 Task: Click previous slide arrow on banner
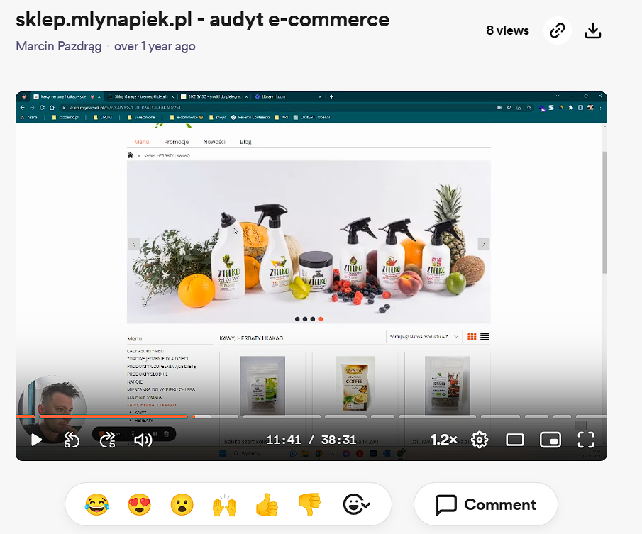133,244
